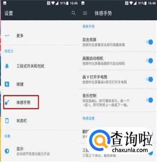Disable the 画圈启动相机 switch

coord(150,61)
